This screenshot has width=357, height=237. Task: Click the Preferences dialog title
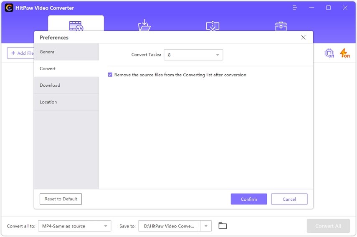tap(54, 38)
